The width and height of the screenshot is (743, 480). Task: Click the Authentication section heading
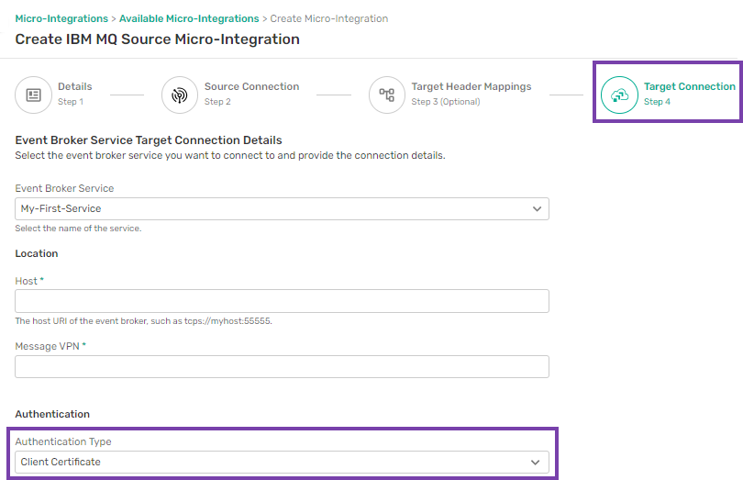tap(52, 414)
